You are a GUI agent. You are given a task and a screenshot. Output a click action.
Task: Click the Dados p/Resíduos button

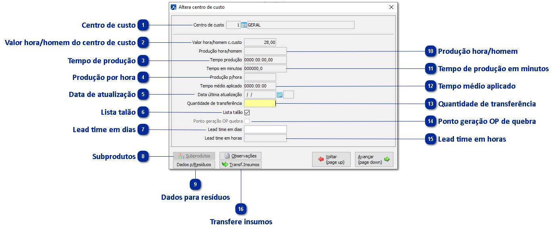coord(194,165)
